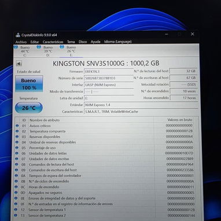Click the Valores en bruto column header

tap(180, 120)
